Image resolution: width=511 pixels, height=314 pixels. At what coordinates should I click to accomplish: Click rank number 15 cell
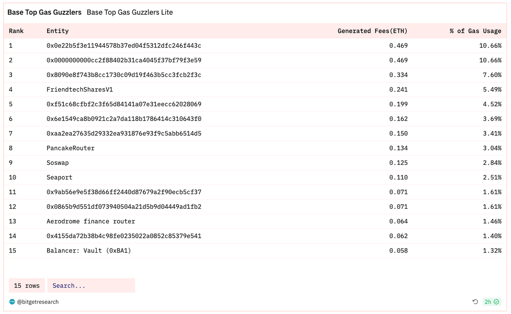(x=12, y=251)
